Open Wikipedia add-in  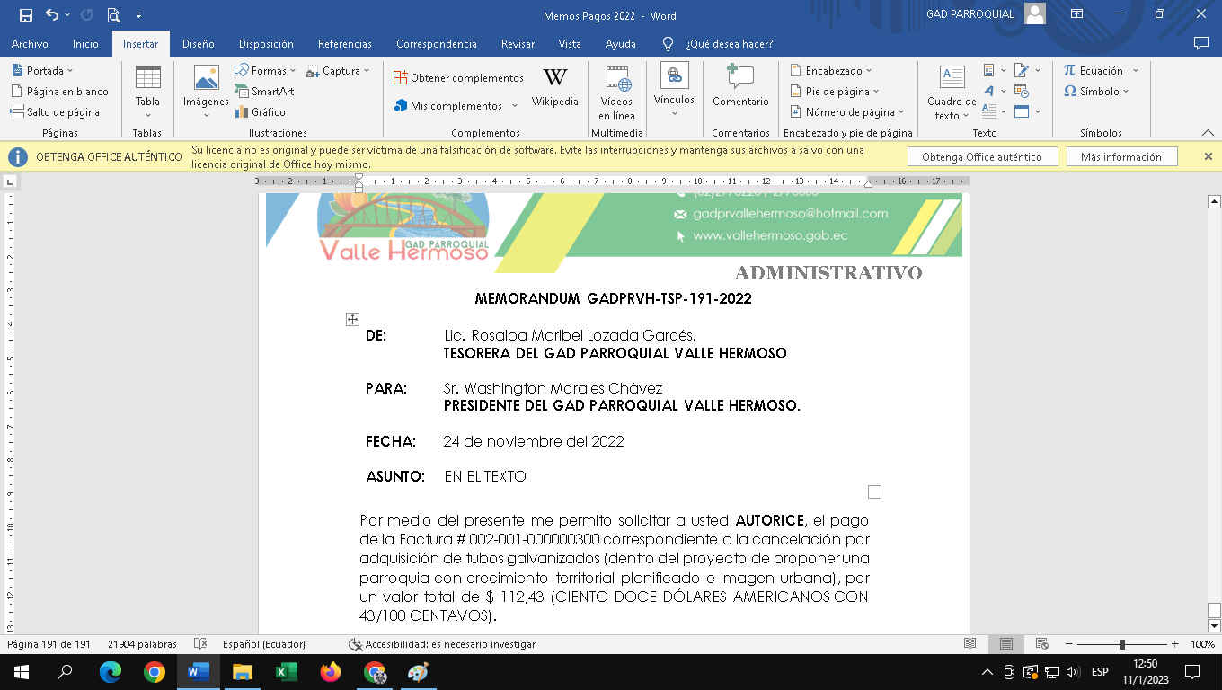(554, 88)
